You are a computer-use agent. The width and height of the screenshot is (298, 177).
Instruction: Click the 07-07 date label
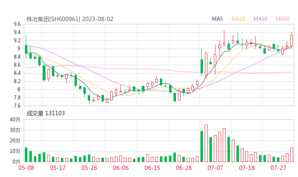pyautogui.click(x=215, y=168)
